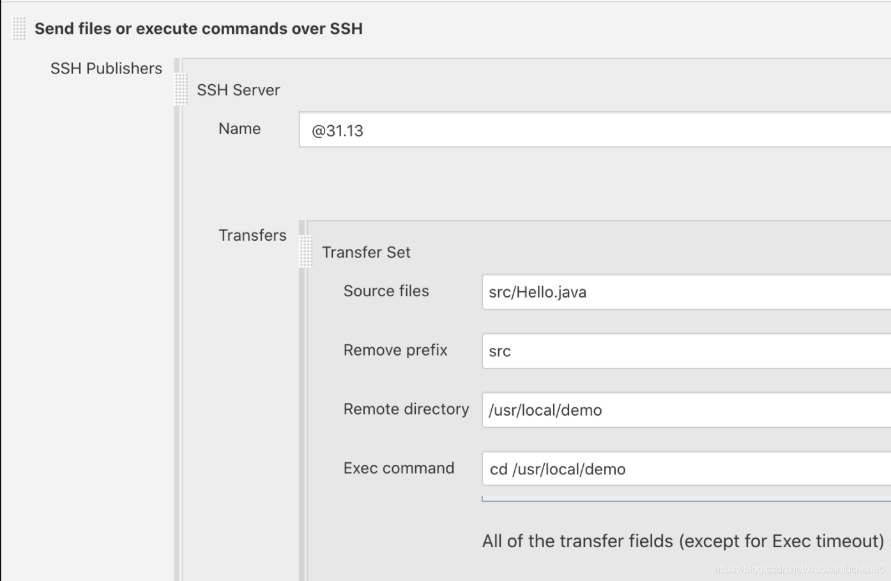Click the Source files label
Viewport: 891px width, 581px height.
[x=386, y=290]
